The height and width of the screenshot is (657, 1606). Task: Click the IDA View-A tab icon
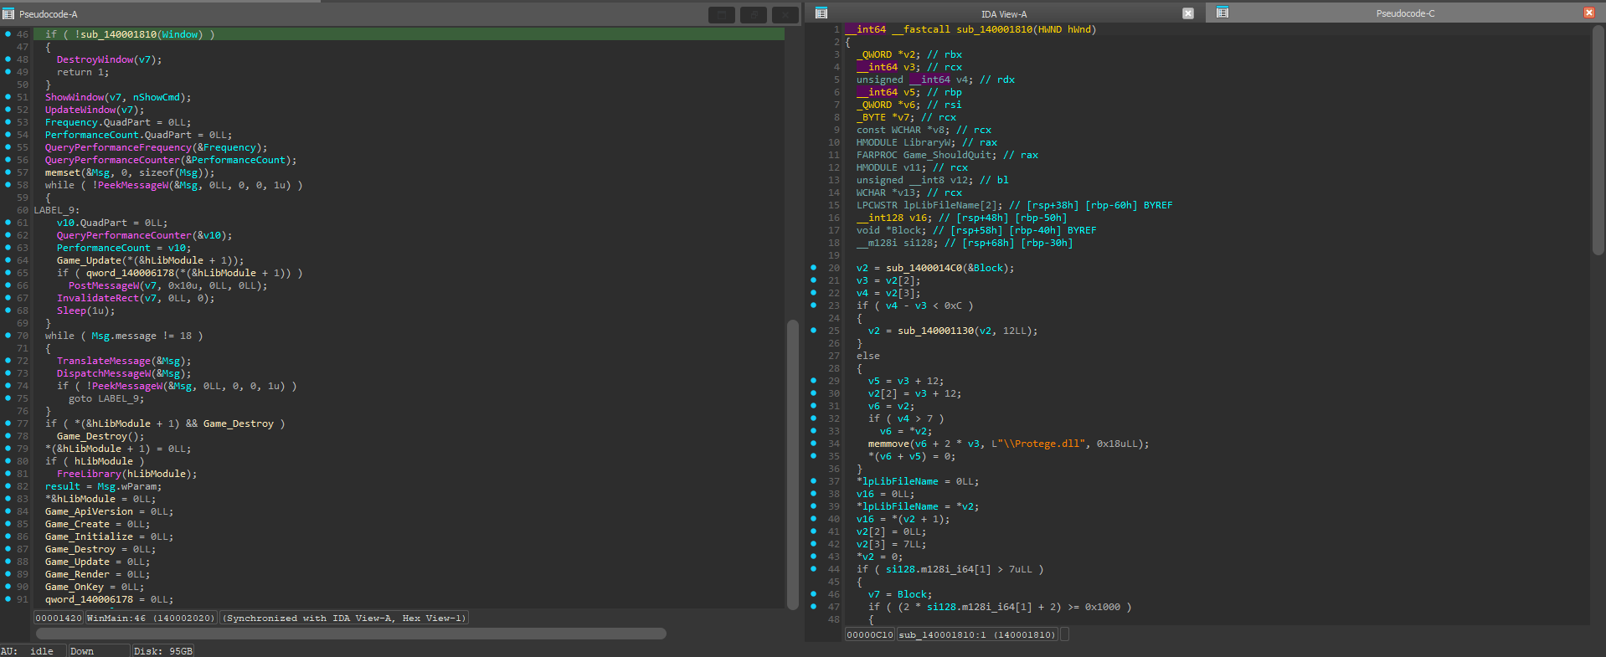pos(821,13)
